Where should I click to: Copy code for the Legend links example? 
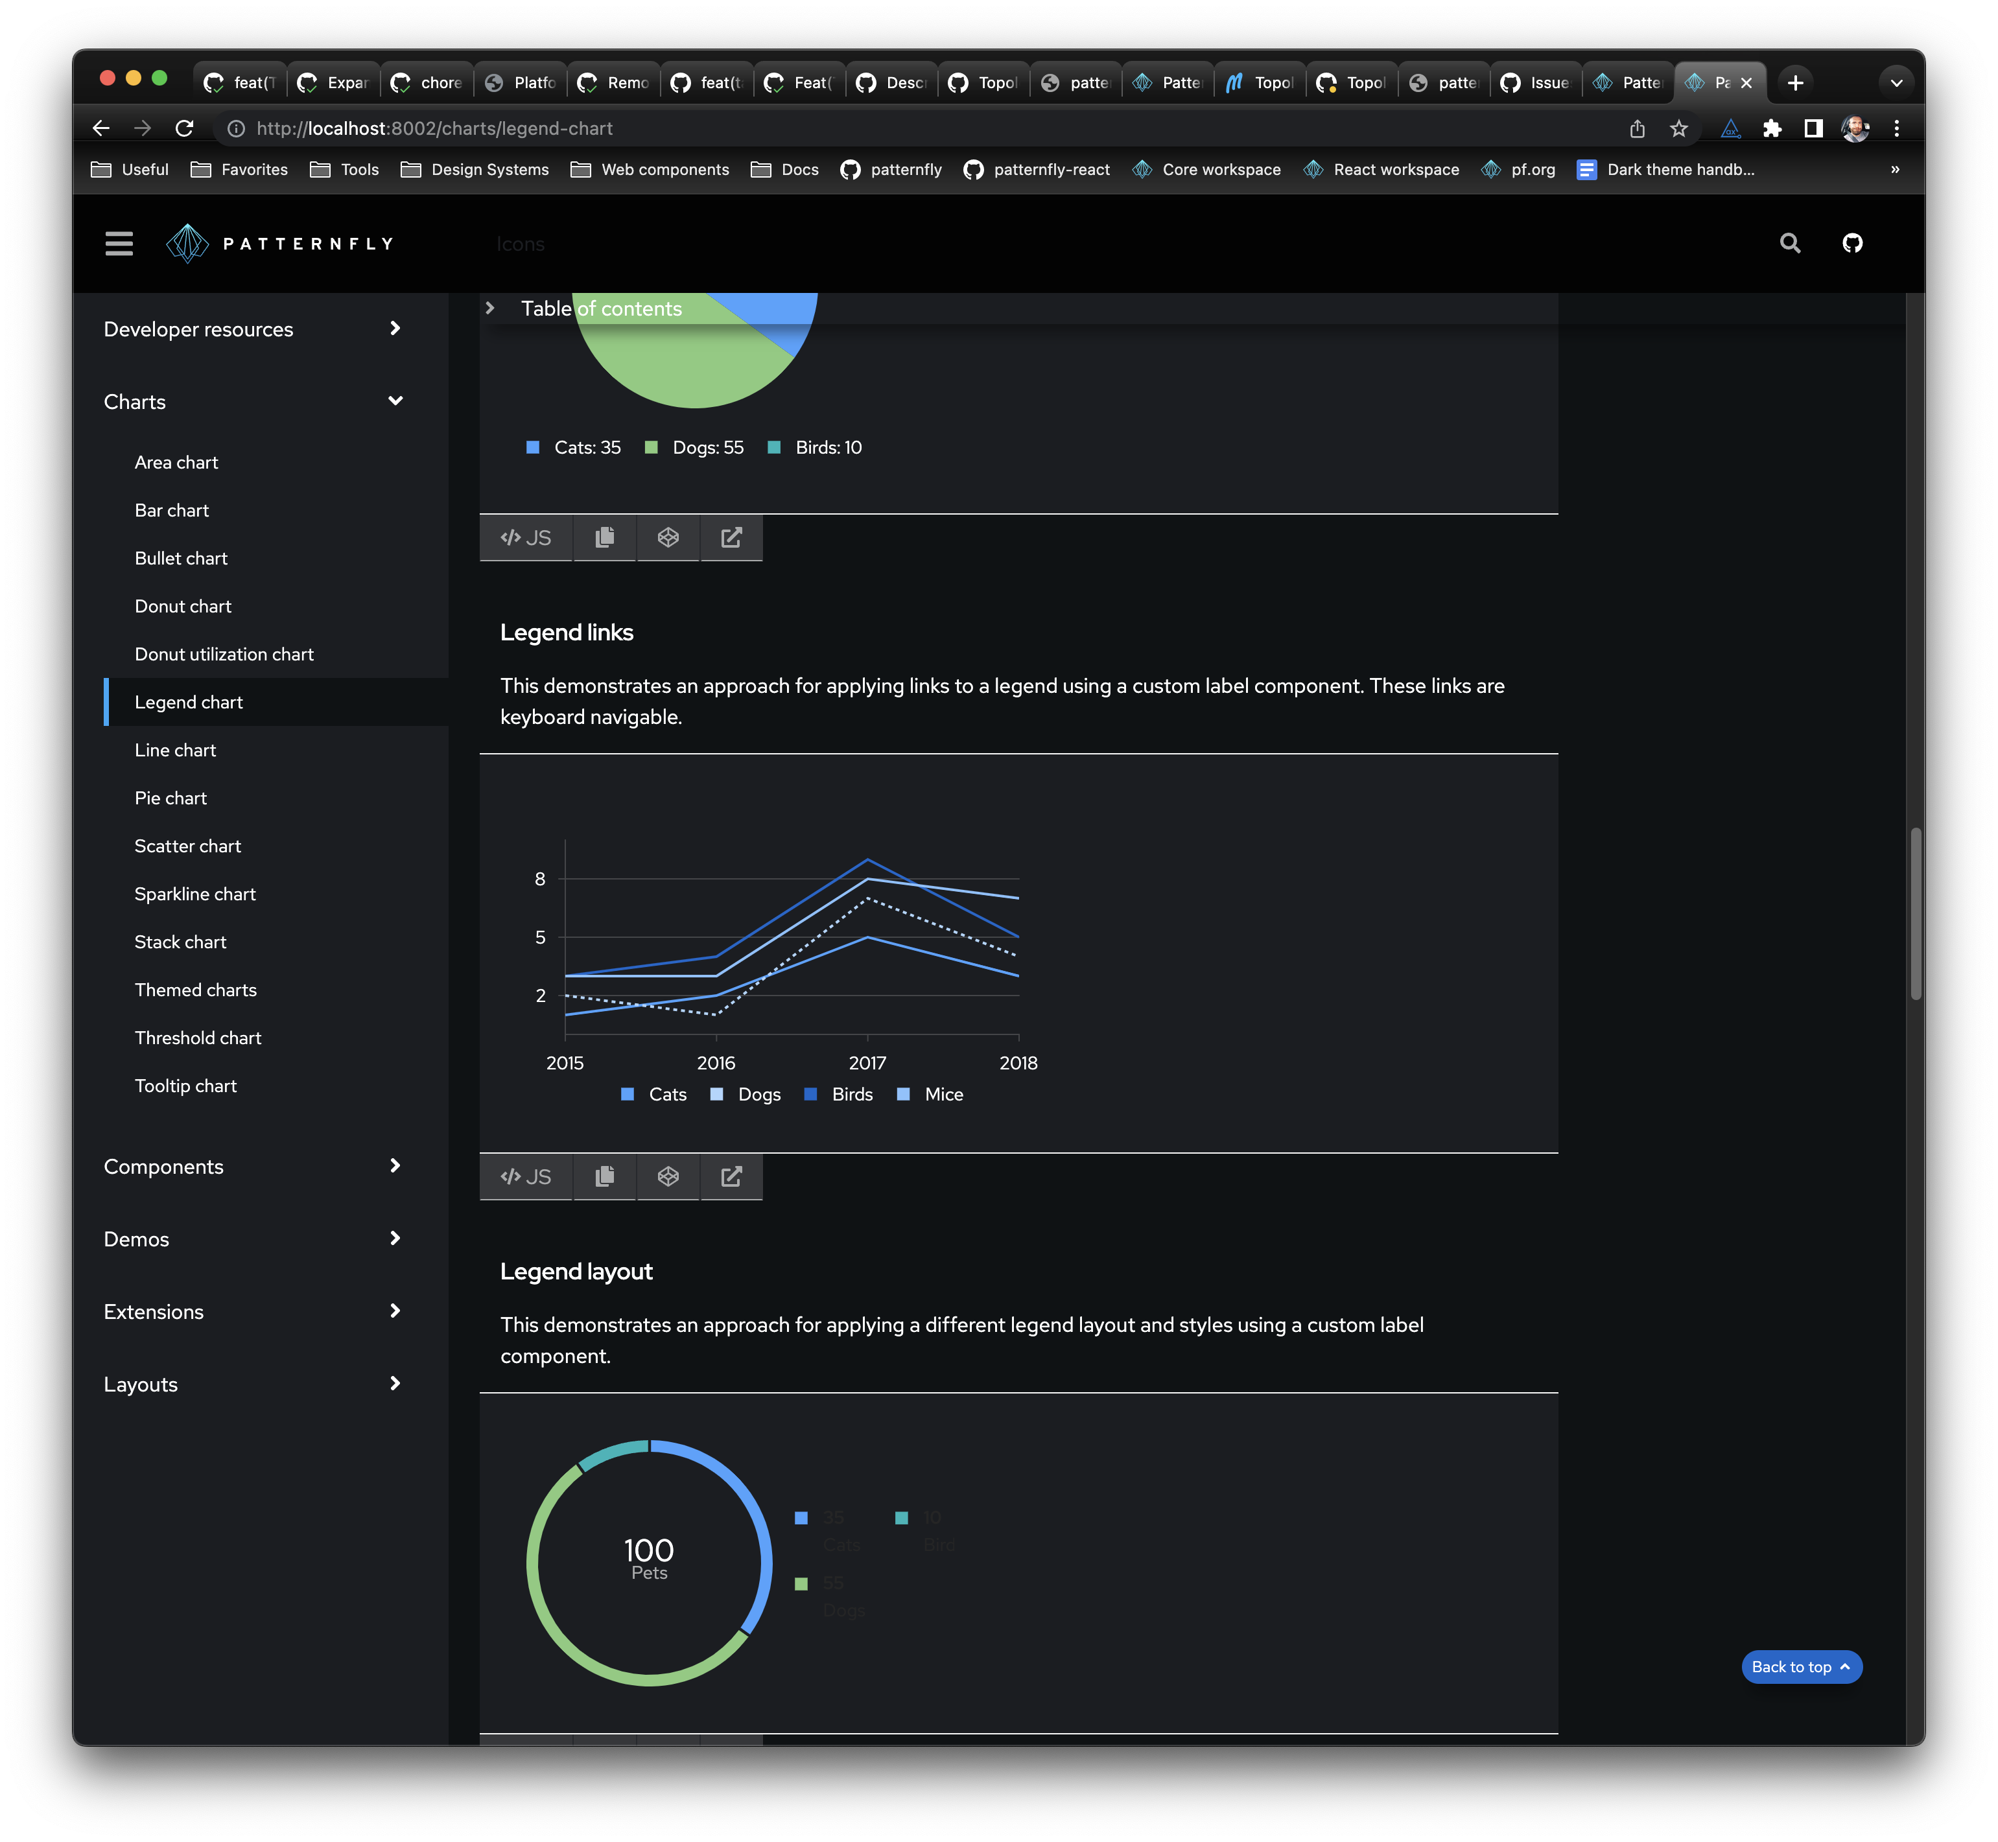click(x=604, y=1176)
